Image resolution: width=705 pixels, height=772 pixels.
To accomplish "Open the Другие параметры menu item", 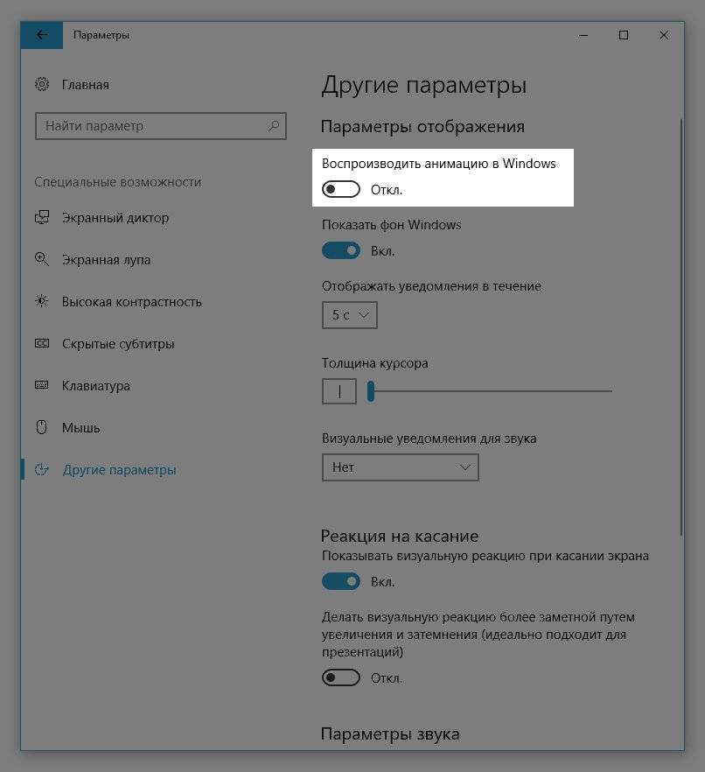I will pyautogui.click(x=119, y=470).
